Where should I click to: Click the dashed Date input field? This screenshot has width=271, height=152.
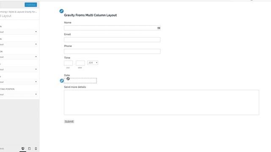(80, 81)
